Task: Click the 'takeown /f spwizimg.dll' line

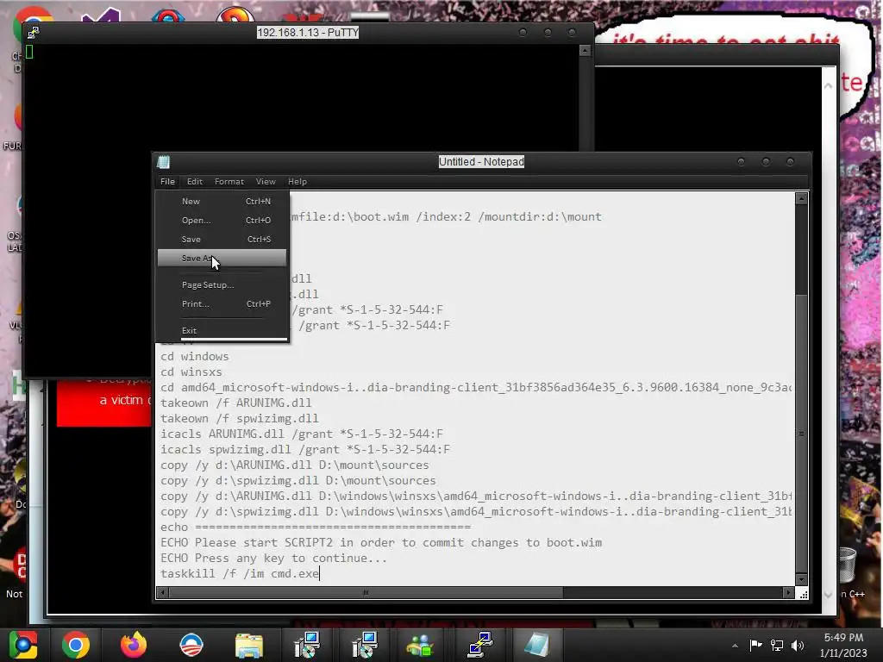Action: 240,419
